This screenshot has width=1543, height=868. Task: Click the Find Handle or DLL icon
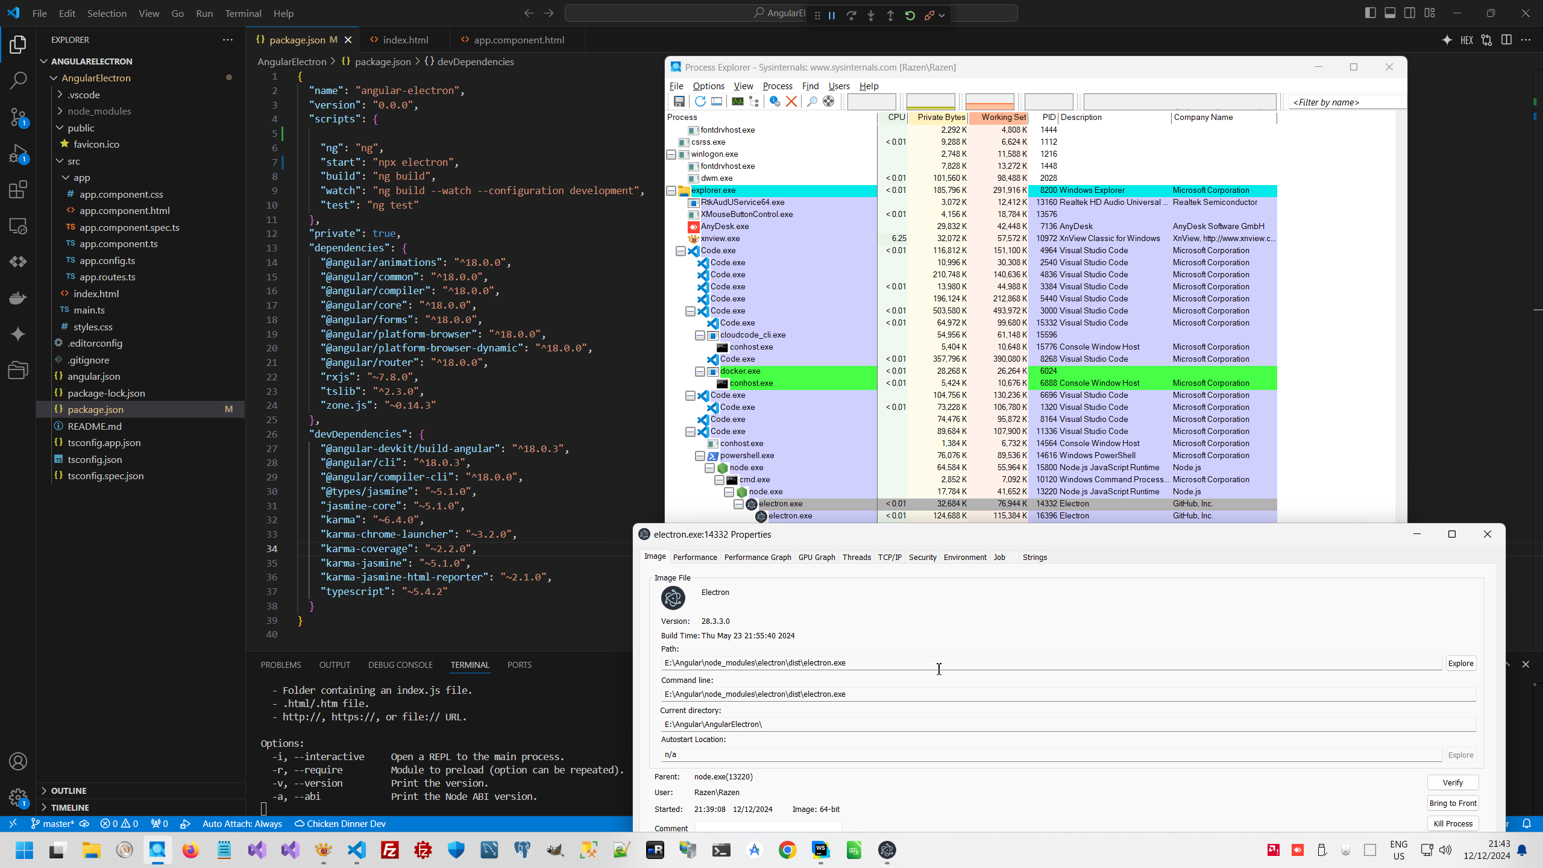point(812,101)
